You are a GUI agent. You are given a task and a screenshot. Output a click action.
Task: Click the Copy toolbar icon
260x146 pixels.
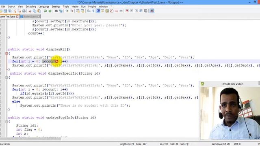pos(35,11)
